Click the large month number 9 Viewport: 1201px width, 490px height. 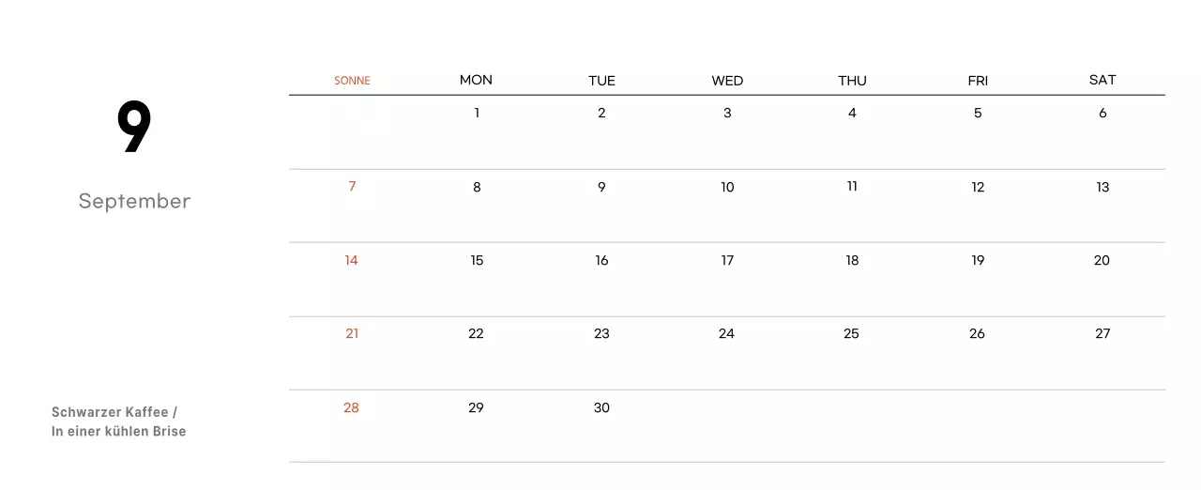coord(134,128)
